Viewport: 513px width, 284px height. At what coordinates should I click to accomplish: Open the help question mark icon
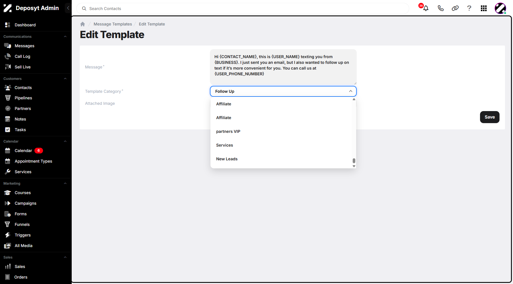469,8
